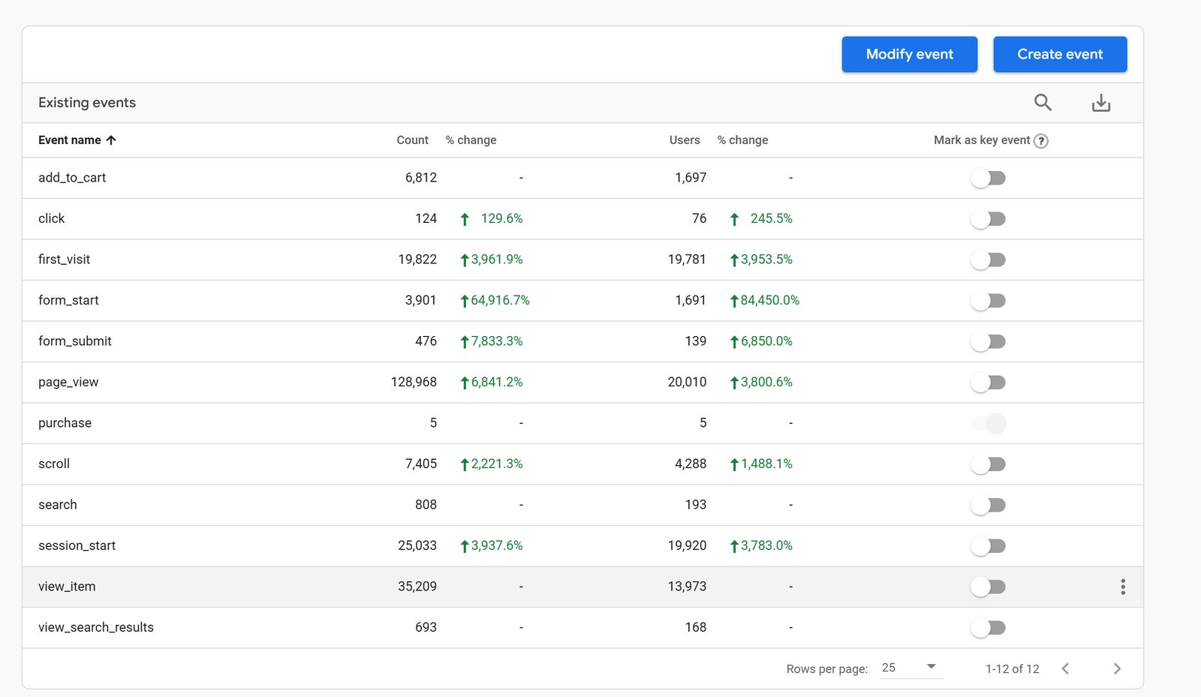Open the Rows per page dropdown
Viewport: 1201px width, 697px height.
point(911,668)
